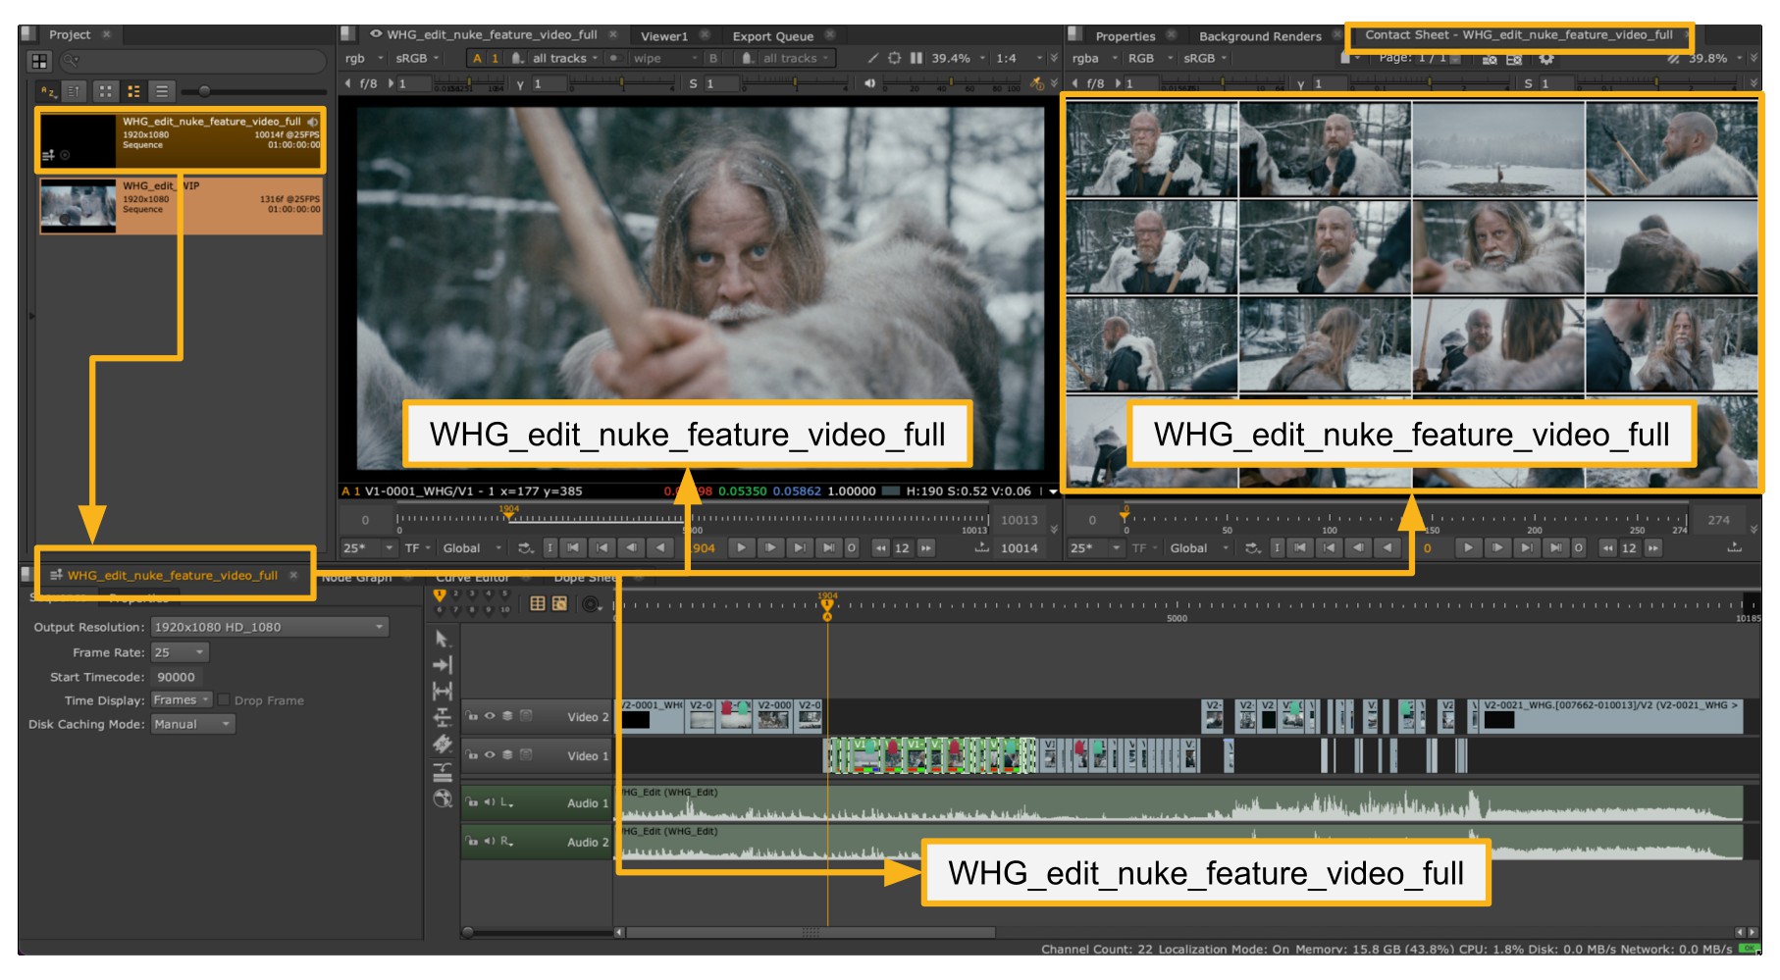Click the A-Z sort icon in Project panel
This screenshot has width=1780, height=980.
tap(48, 91)
